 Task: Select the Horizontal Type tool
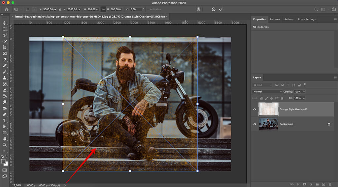(5, 120)
